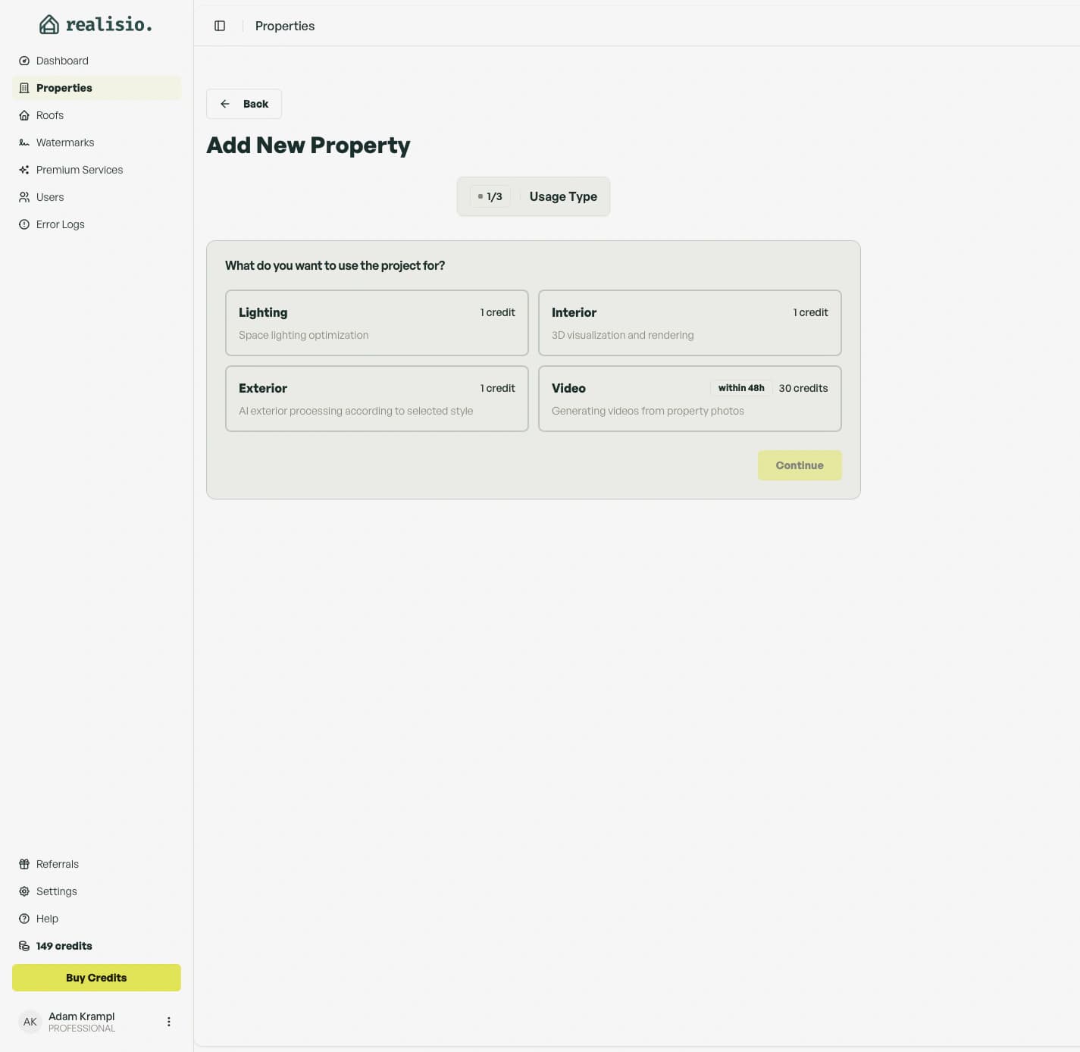Click the Settings gear icon
This screenshot has width=1080, height=1052.
click(x=24, y=891)
